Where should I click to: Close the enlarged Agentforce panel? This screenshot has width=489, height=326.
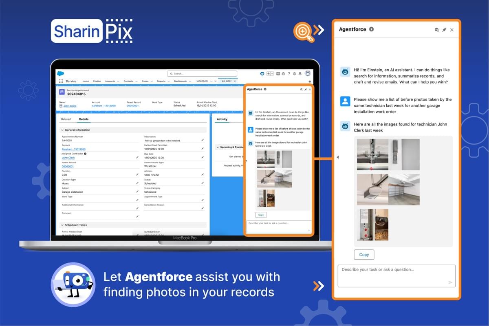click(x=452, y=30)
